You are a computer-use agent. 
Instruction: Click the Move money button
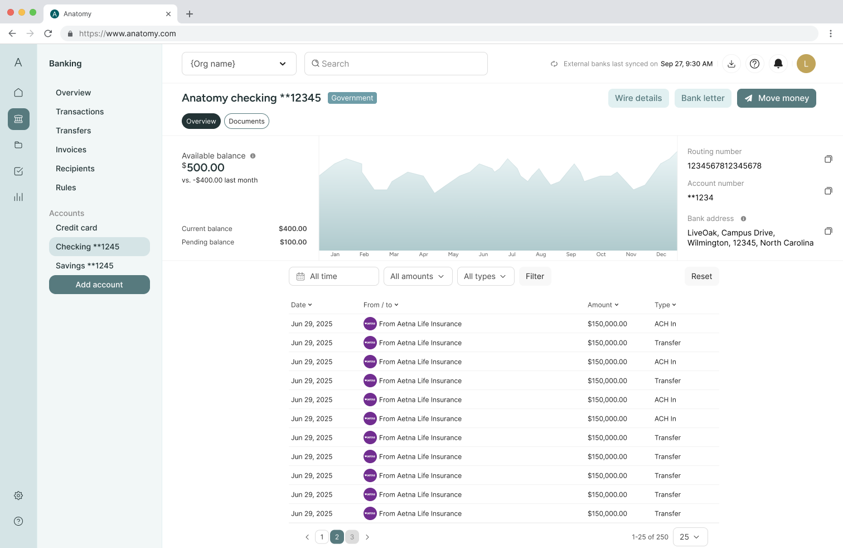(777, 98)
